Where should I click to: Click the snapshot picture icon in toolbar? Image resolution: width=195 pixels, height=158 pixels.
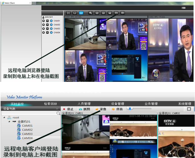110,13
